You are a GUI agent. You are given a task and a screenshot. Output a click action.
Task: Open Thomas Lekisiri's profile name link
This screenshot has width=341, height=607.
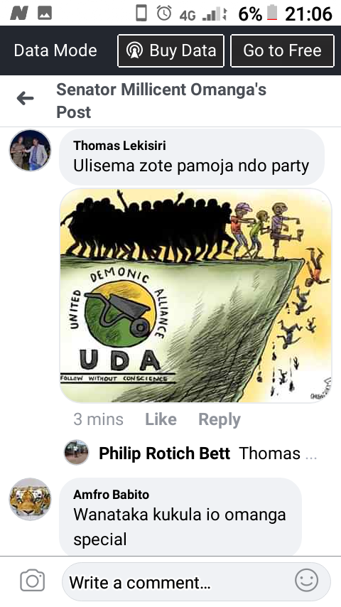(119, 146)
